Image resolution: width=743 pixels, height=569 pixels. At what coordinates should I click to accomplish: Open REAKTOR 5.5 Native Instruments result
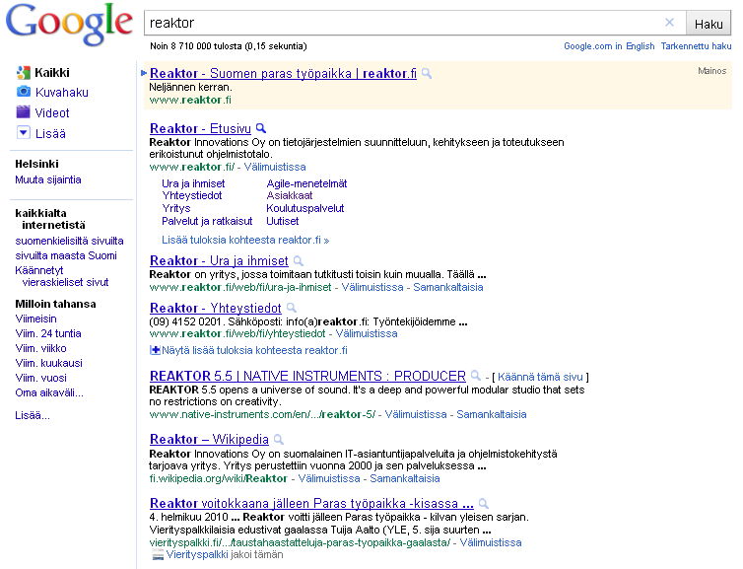click(308, 376)
